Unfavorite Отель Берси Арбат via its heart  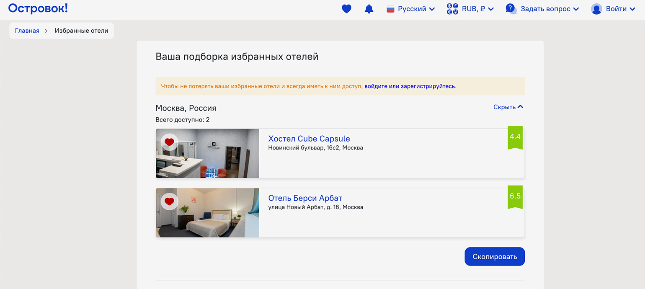click(169, 201)
